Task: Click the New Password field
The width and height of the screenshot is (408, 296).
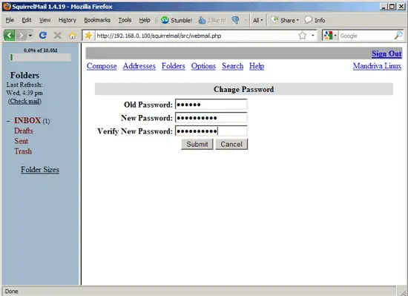Action: coord(211,117)
